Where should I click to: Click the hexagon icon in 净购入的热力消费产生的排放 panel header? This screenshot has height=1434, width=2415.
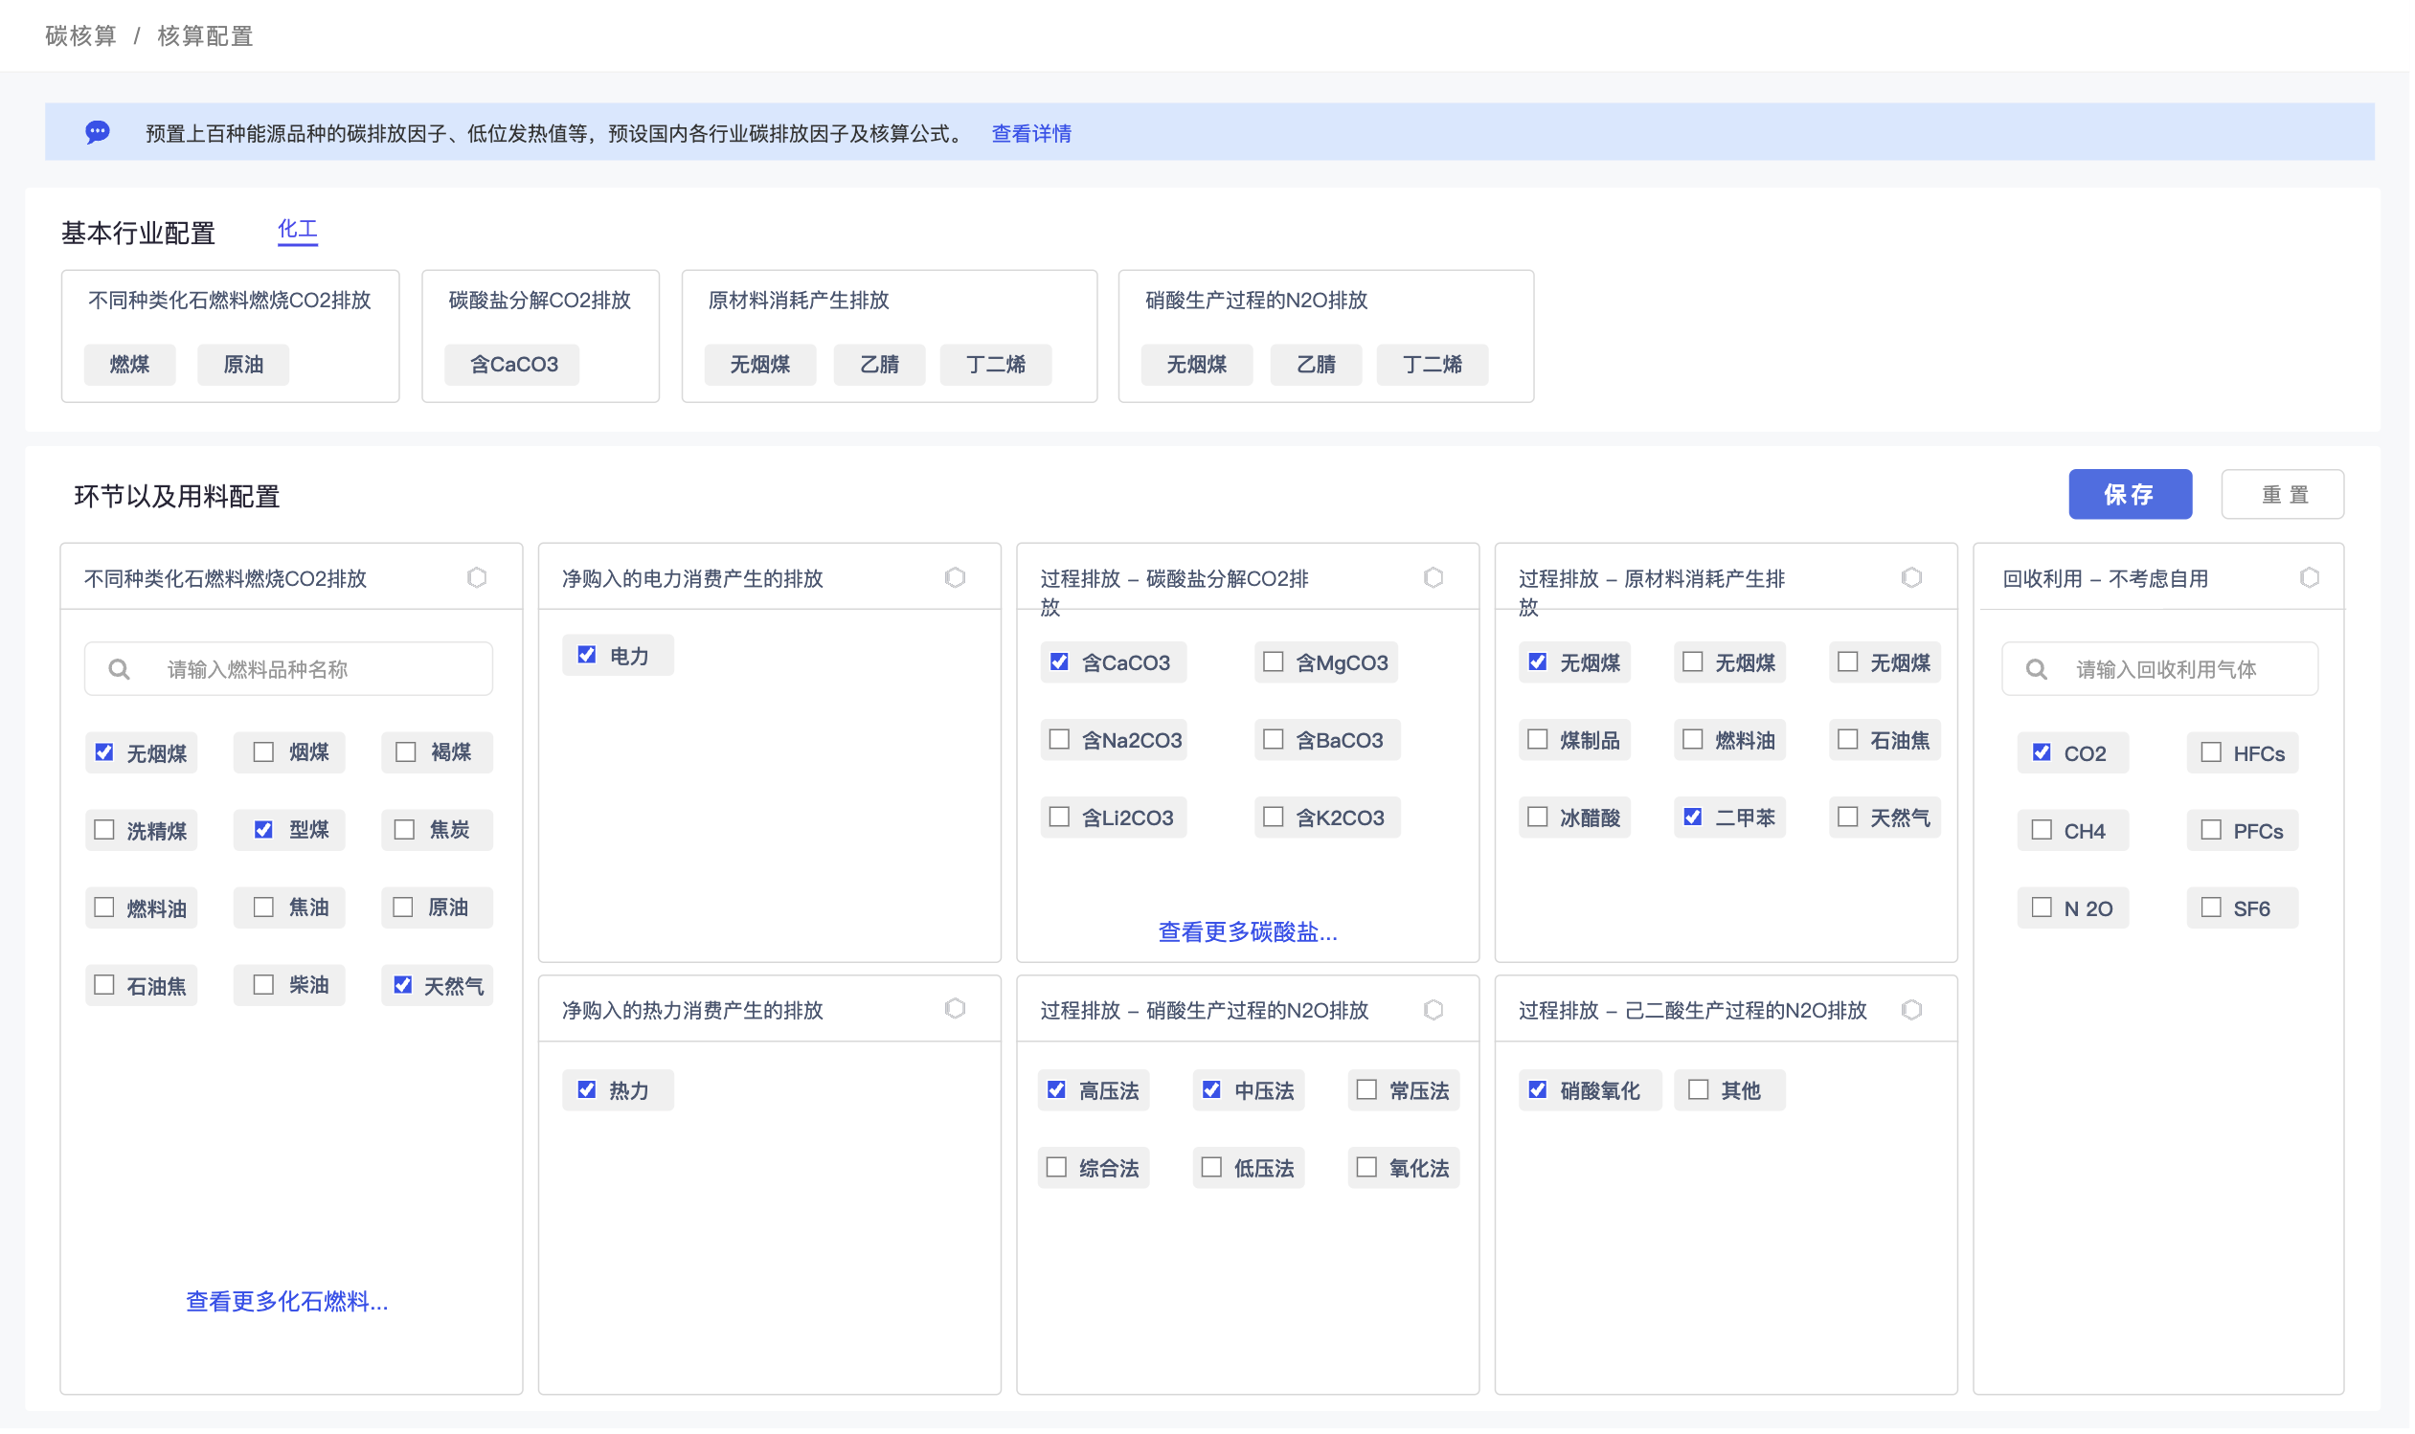[957, 1011]
